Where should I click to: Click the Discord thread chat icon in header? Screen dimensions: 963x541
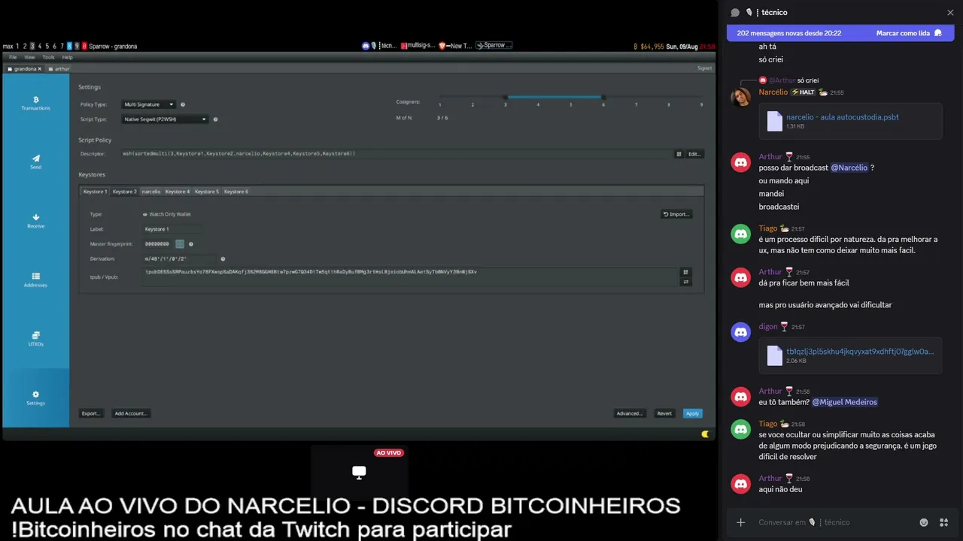(735, 13)
